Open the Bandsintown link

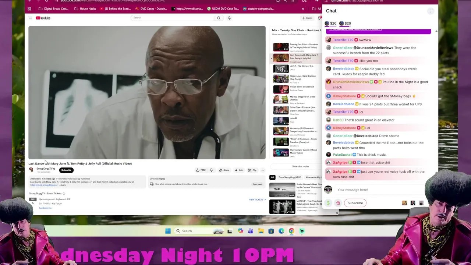(x=45, y=208)
